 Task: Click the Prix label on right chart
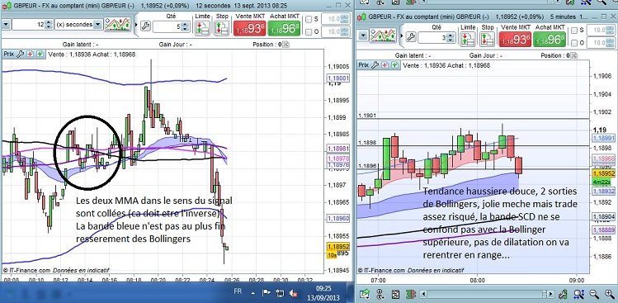coord(364,65)
